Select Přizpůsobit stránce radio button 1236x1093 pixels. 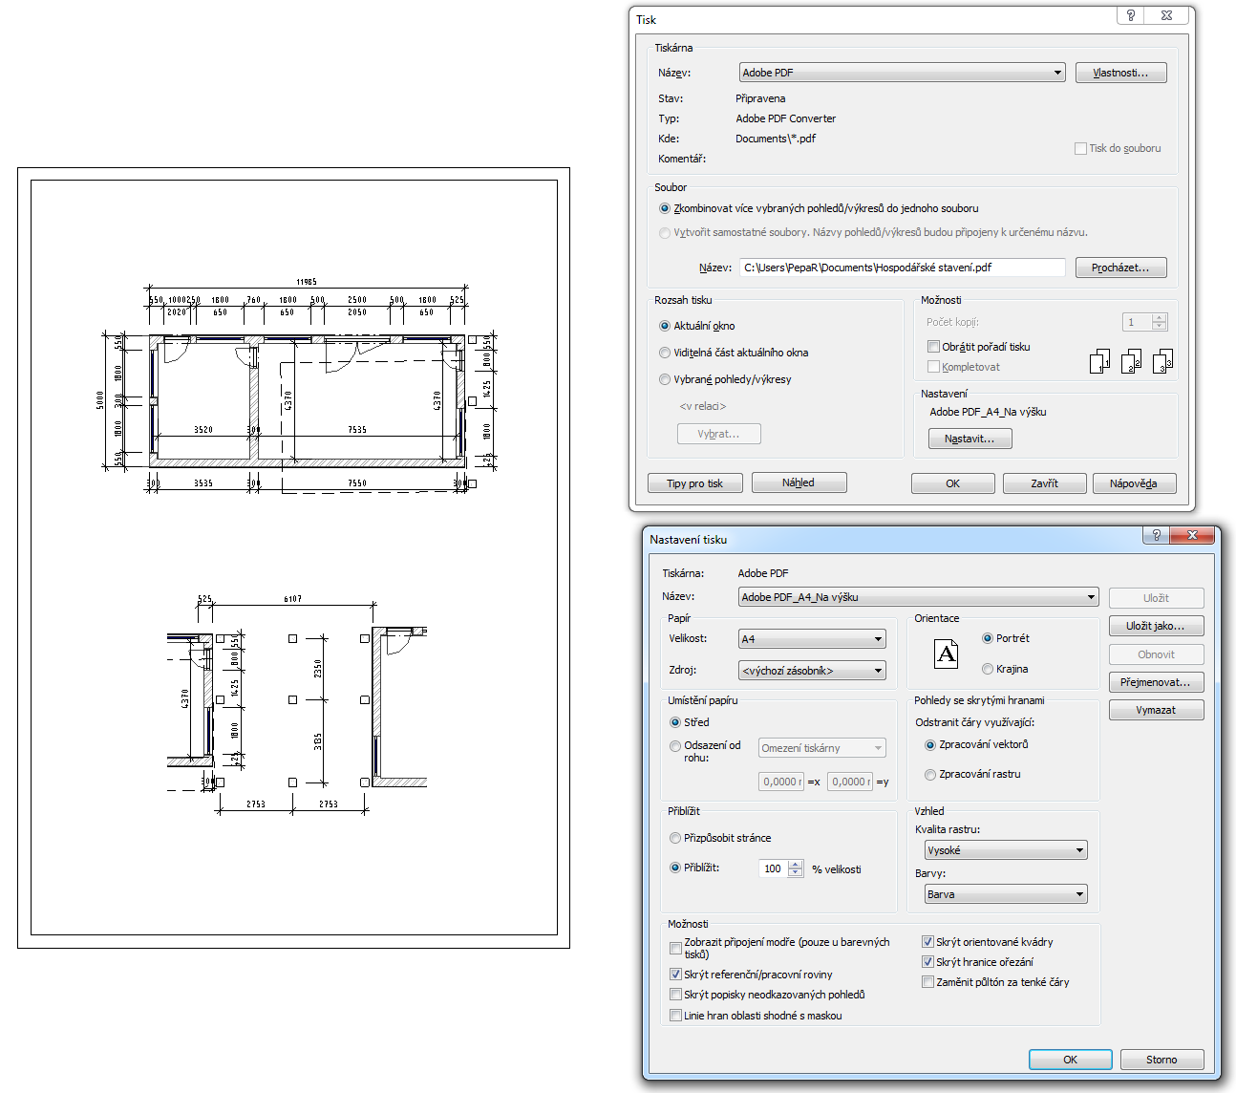(x=675, y=838)
